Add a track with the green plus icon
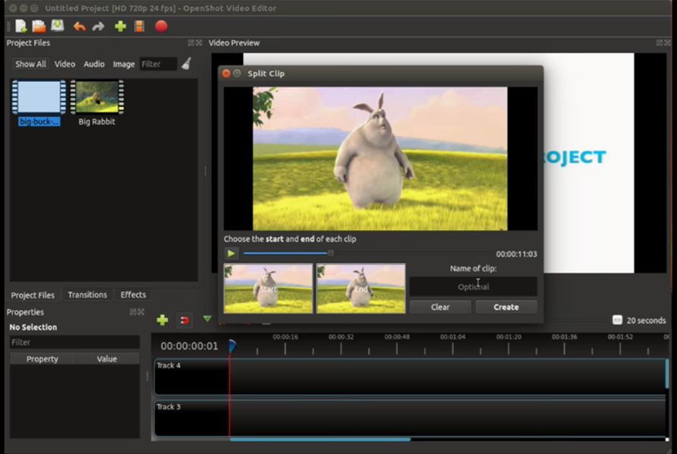 coord(162,320)
